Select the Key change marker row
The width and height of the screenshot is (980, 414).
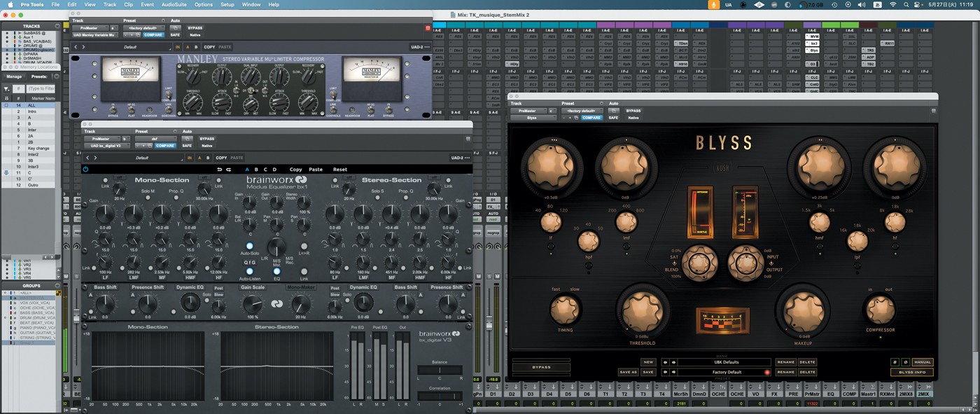29,149
